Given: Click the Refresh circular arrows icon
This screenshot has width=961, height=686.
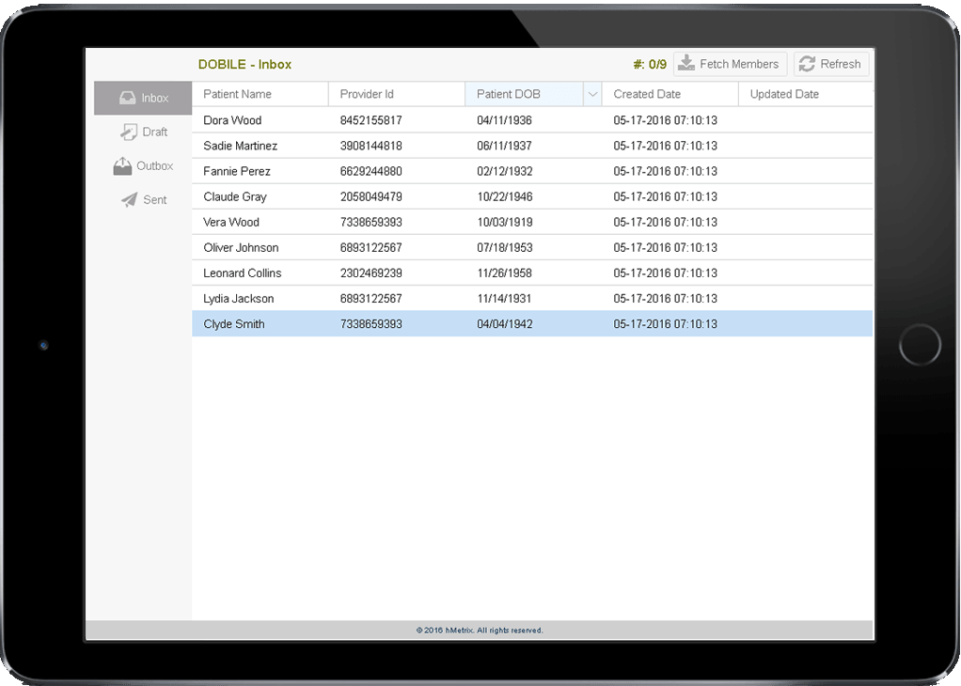Looking at the screenshot, I should pyautogui.click(x=807, y=64).
